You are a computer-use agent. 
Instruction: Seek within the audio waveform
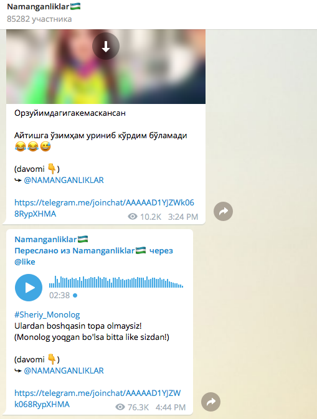tap(116, 282)
